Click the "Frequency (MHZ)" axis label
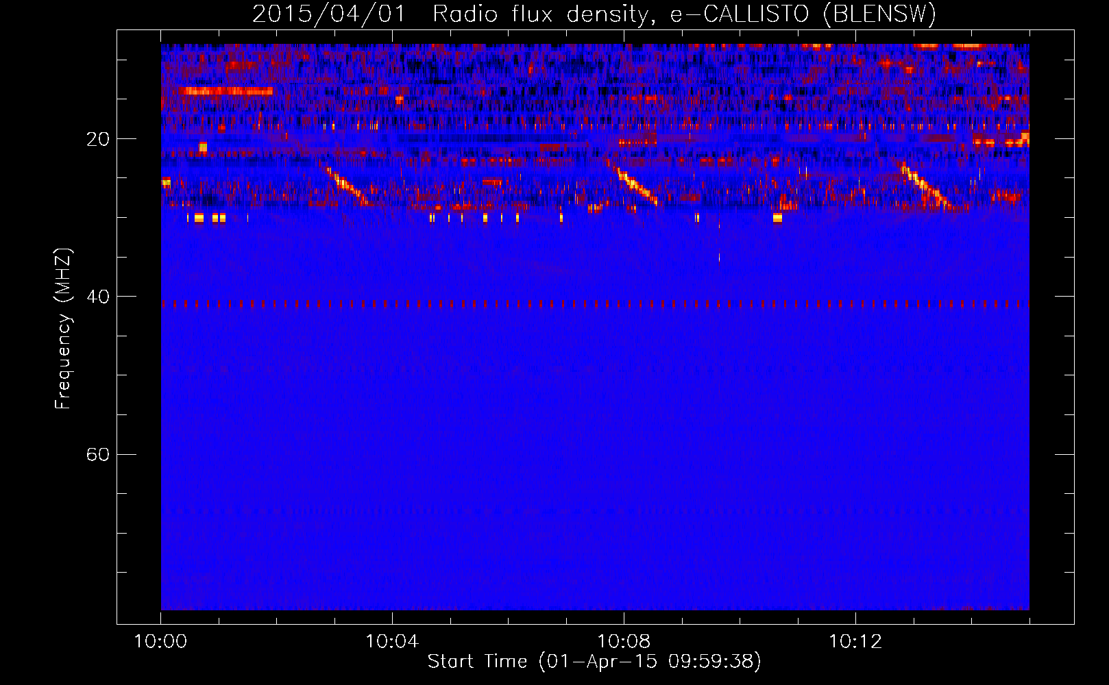 pos(63,328)
